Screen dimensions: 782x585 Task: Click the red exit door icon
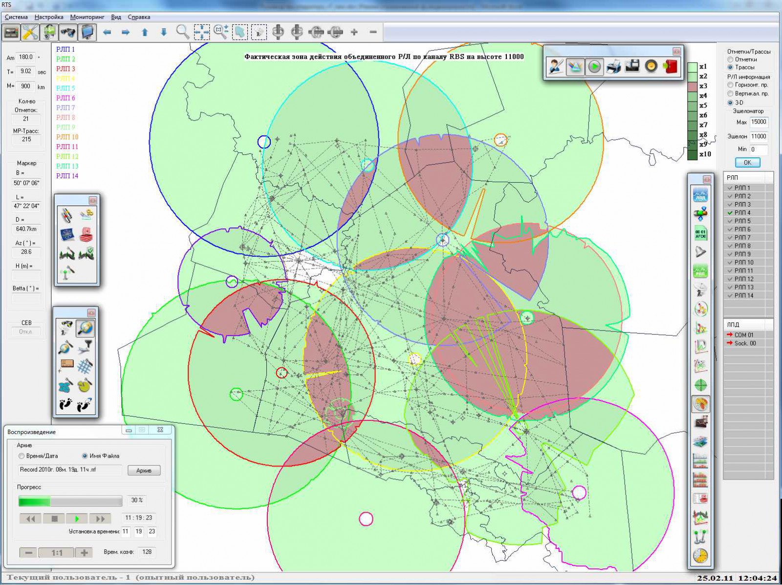point(671,66)
